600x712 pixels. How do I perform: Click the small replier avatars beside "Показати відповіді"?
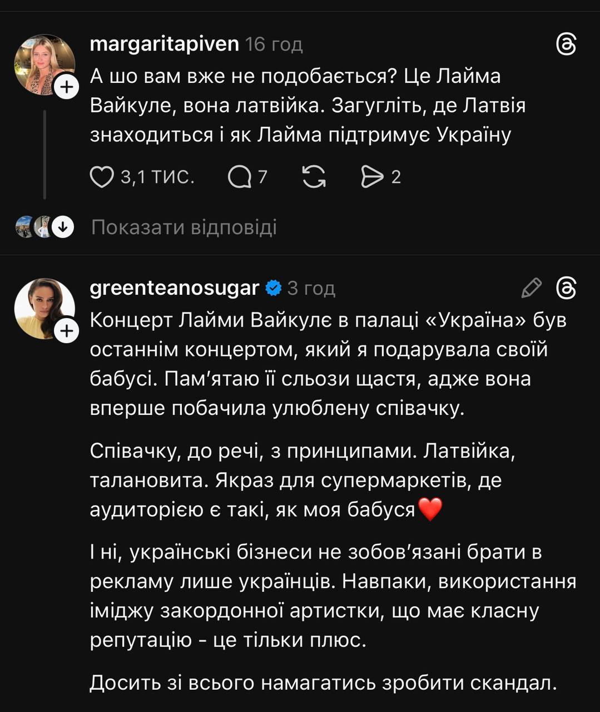click(32, 227)
